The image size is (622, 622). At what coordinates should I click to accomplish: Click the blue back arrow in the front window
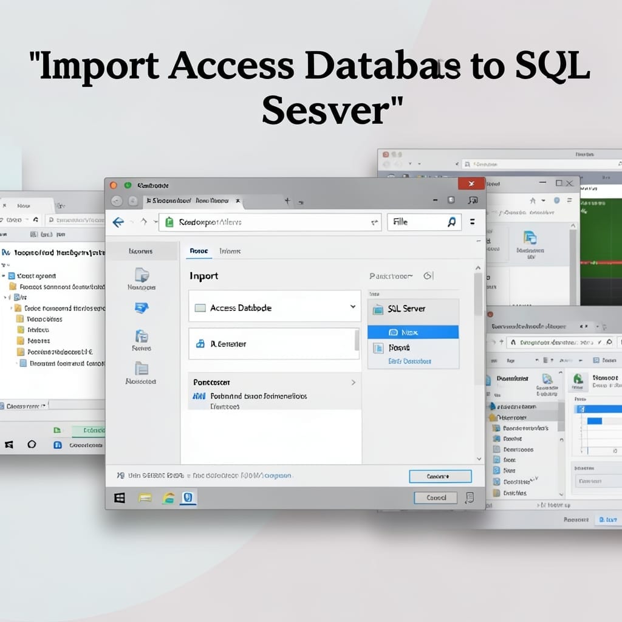point(118,222)
